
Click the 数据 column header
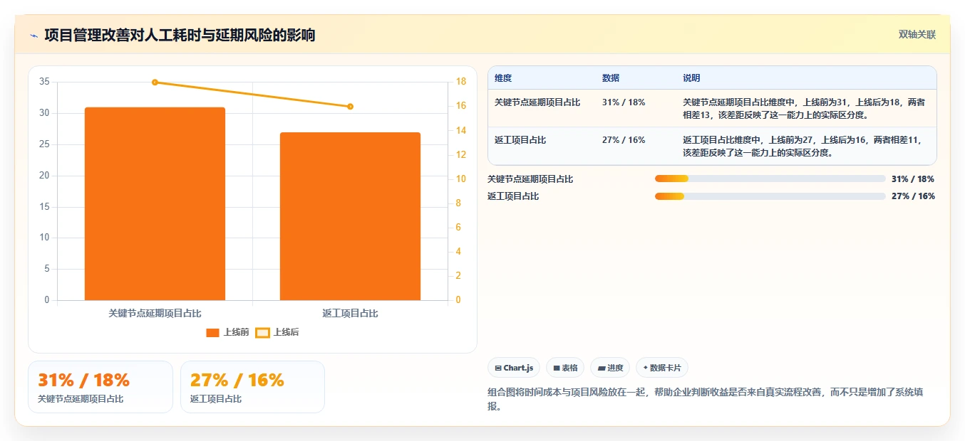(x=611, y=78)
